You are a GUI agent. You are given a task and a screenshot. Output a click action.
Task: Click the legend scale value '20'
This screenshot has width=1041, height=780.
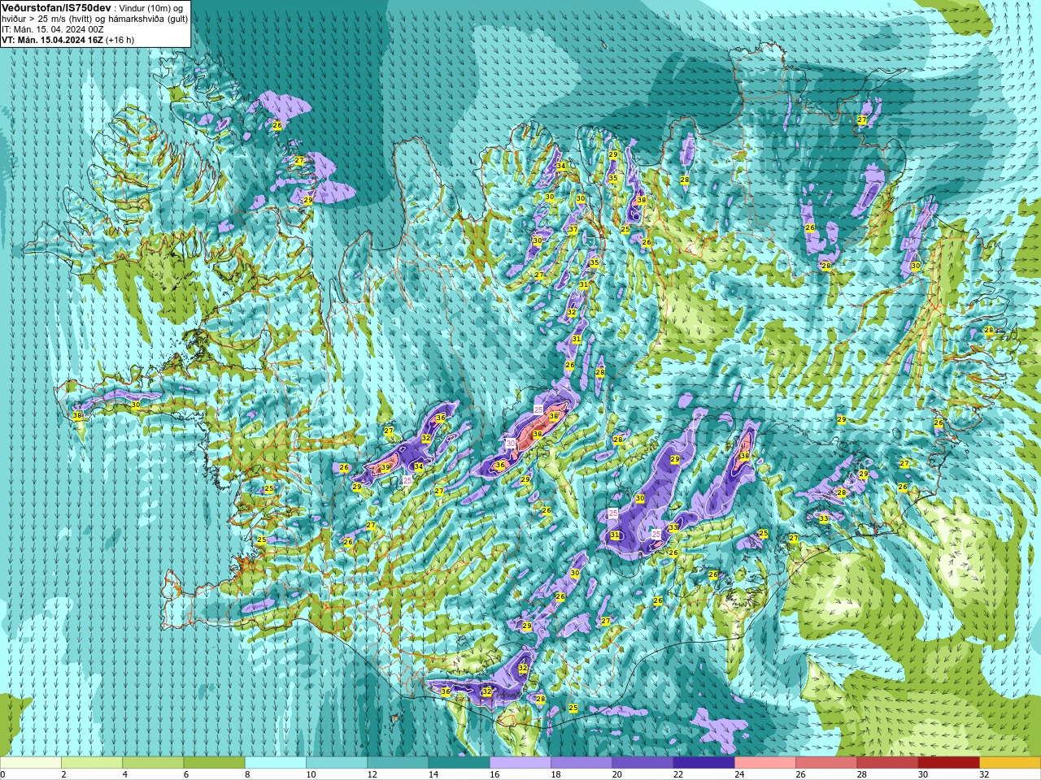point(617,774)
